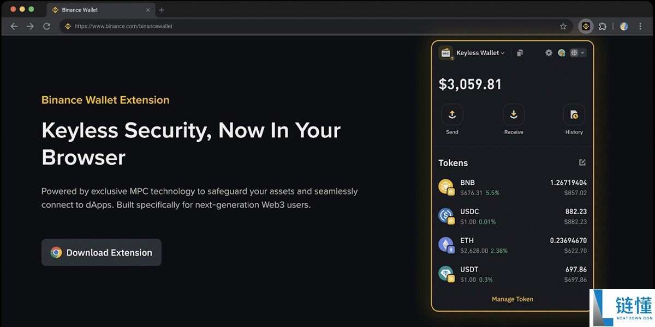The height and width of the screenshot is (327, 655).
Task: Open a new browser tab
Action: click(162, 10)
